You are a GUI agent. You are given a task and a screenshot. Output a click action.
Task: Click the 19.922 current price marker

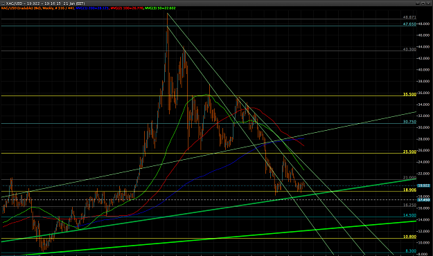pos(423,185)
